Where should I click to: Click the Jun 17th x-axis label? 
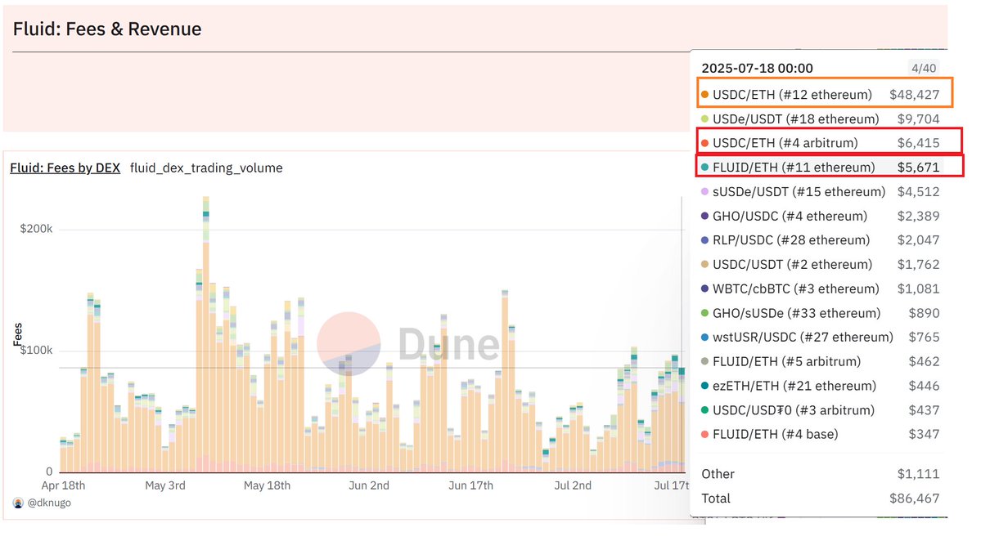pos(470,485)
